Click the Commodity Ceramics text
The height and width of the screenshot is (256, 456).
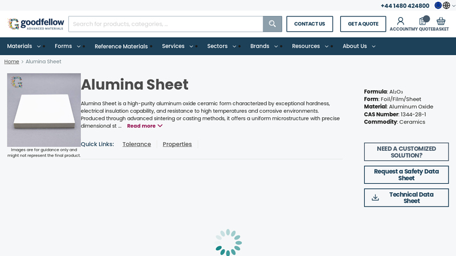394,122
